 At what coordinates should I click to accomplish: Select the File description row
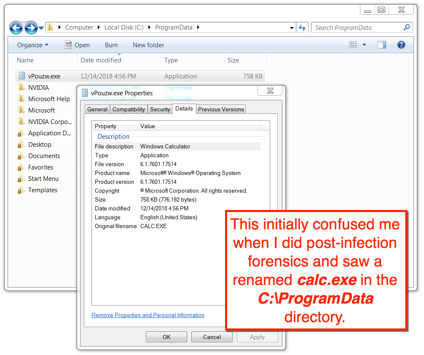(177, 146)
